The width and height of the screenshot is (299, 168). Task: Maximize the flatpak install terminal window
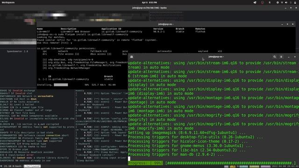(287, 24)
